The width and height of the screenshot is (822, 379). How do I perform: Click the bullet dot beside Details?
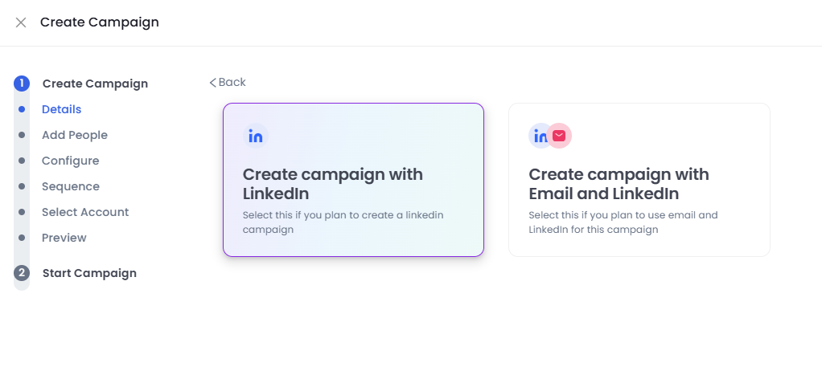coord(22,109)
